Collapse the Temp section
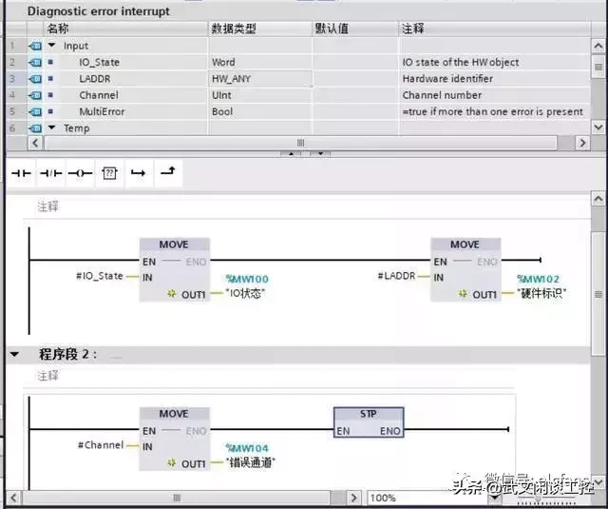The image size is (608, 509). (51, 127)
